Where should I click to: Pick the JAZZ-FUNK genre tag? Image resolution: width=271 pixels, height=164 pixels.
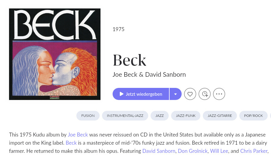(186, 116)
